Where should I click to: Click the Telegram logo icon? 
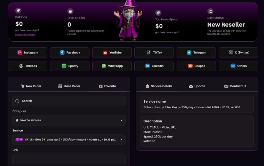[189, 53]
